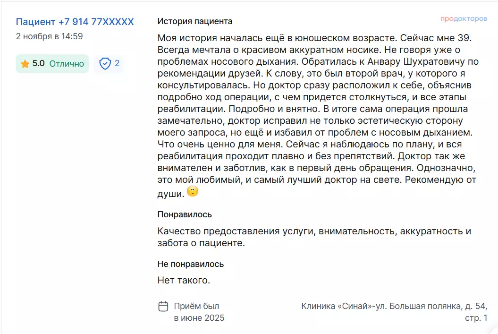Click the yellow star rating icon
The image size is (498, 334).
point(25,64)
